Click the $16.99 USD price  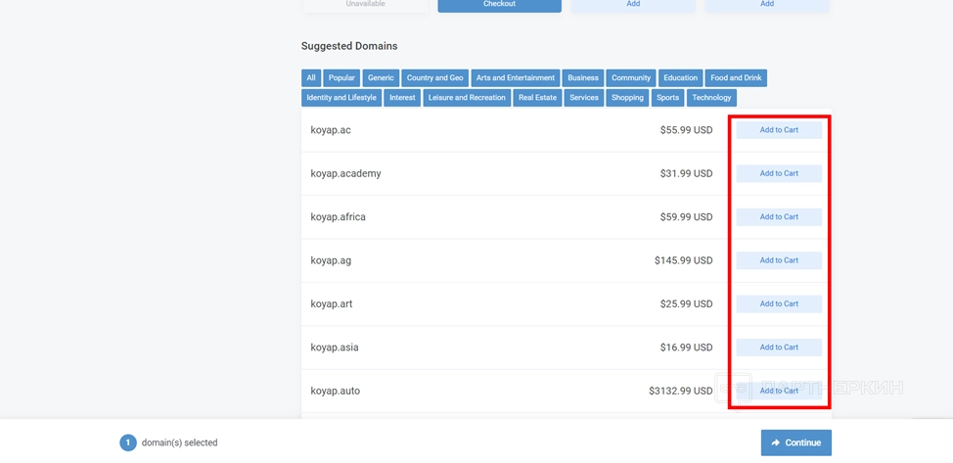[x=686, y=347]
